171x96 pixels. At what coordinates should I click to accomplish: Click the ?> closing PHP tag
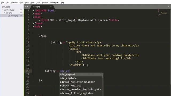coord(40,81)
